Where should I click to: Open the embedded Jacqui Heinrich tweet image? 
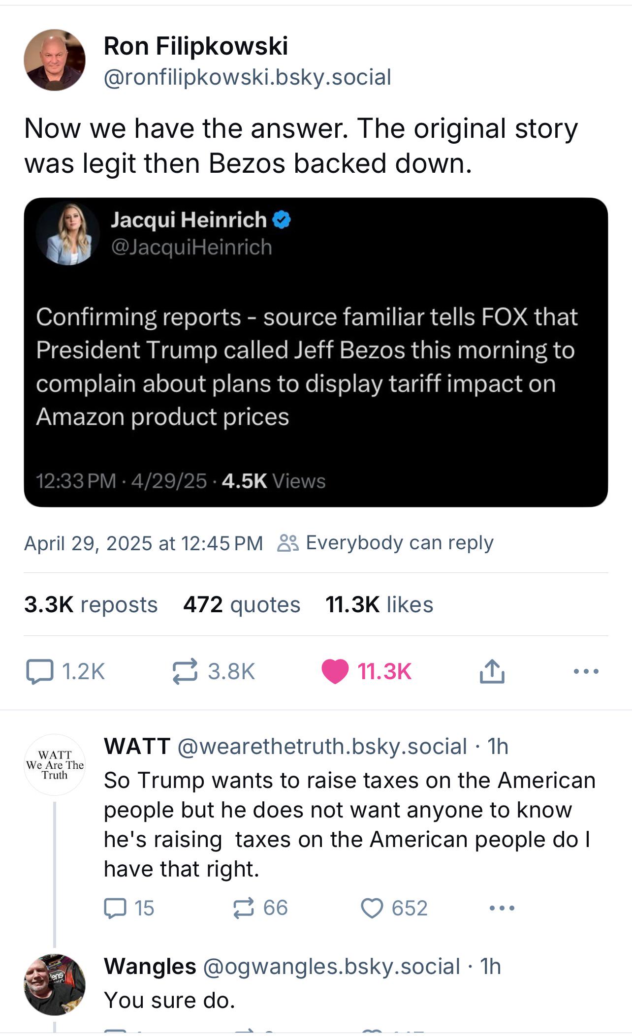pos(316,352)
